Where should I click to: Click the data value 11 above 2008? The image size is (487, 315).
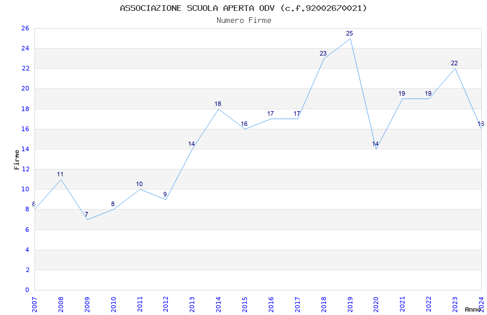pos(60,175)
